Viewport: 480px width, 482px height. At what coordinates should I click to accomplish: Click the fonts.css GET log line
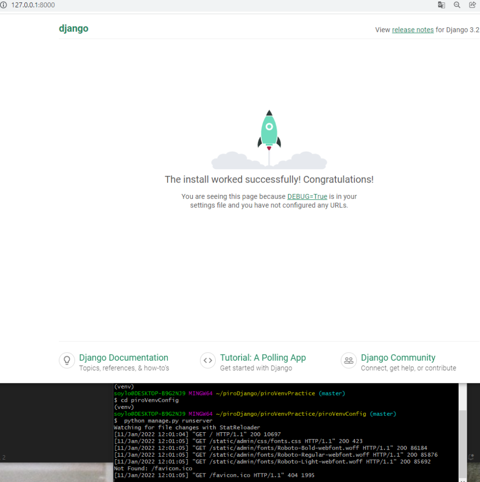click(x=238, y=441)
